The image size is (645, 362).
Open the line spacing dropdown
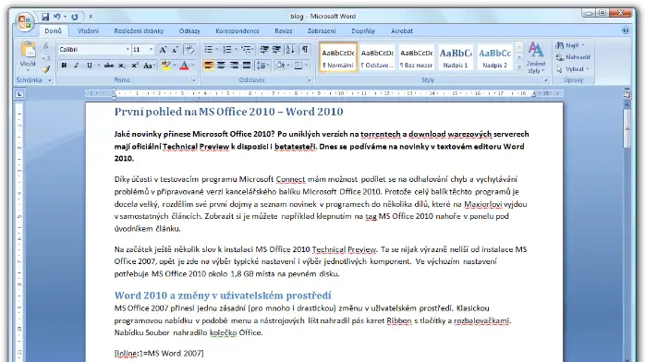262,66
